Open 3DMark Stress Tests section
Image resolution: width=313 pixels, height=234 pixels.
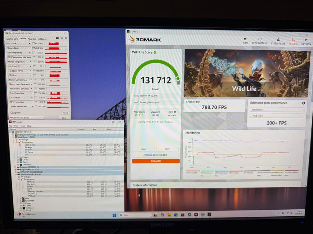pyautogui.click(x=278, y=41)
